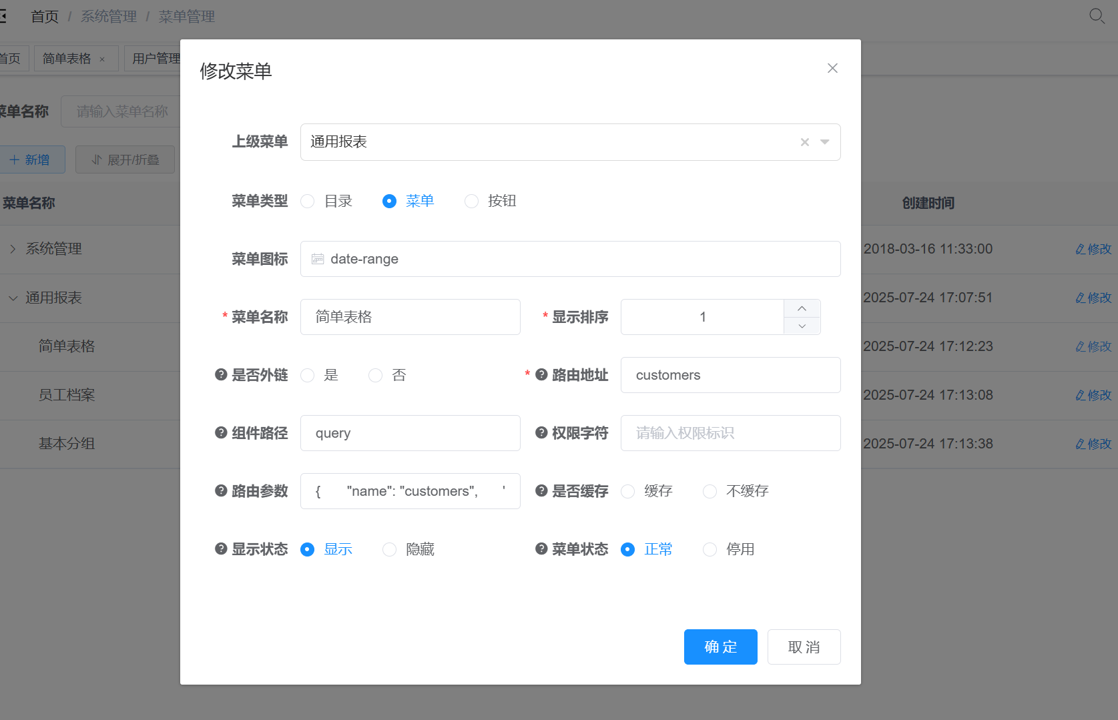Screen dimensions: 1118x720
Task: Click the 显示排序 number field
Action: point(702,317)
